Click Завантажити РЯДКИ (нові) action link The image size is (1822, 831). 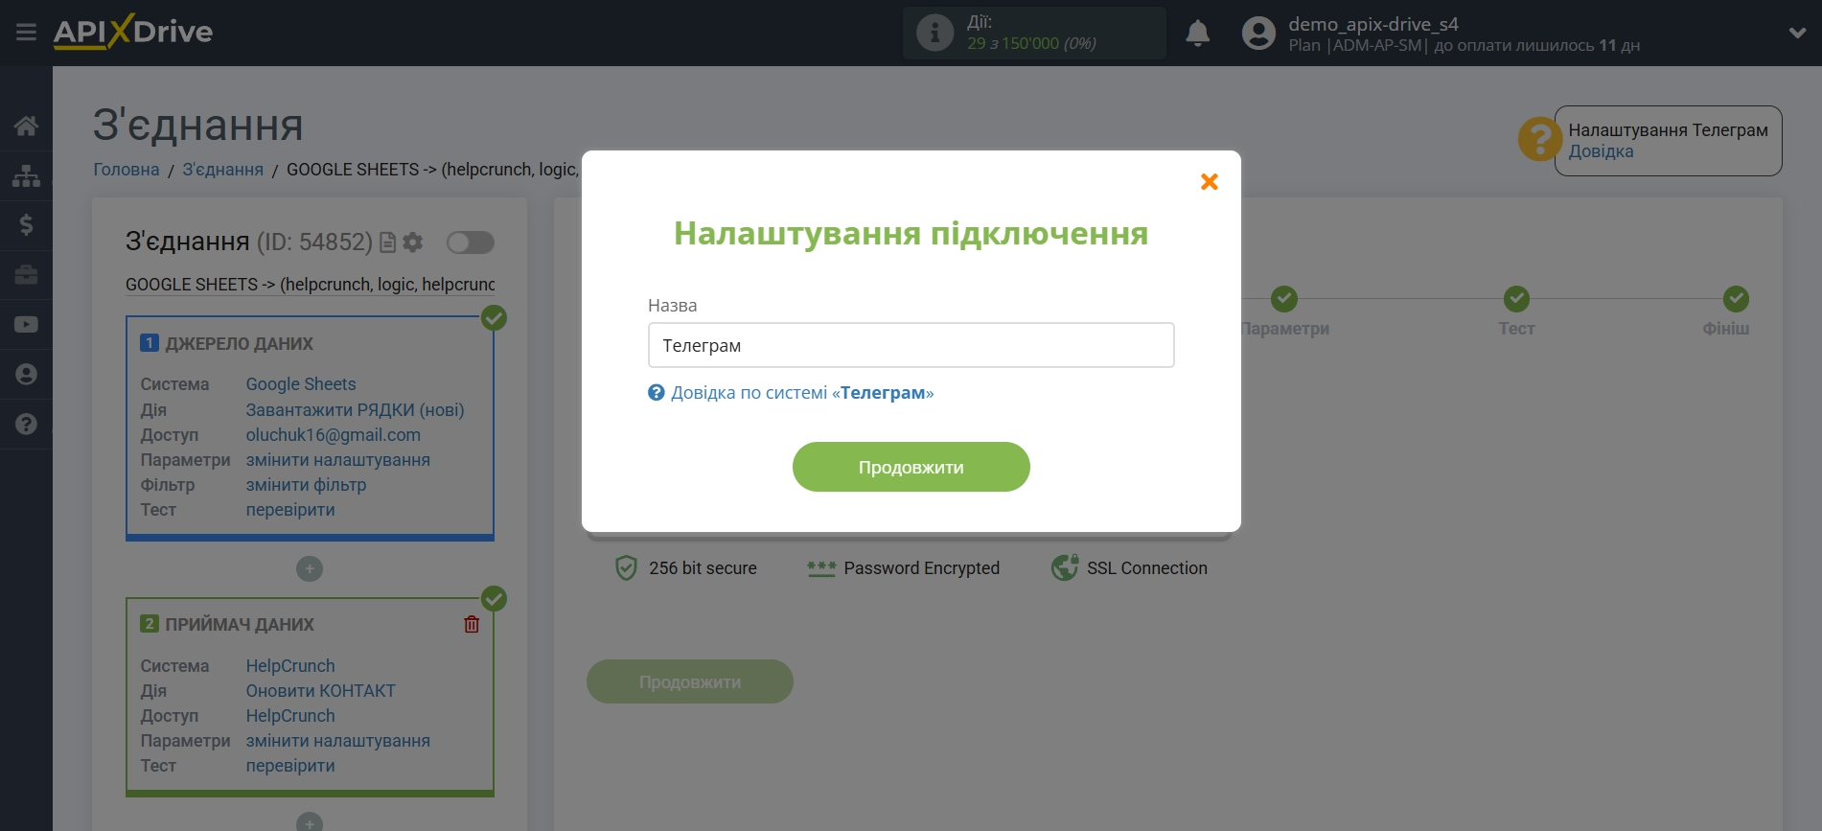click(x=355, y=410)
